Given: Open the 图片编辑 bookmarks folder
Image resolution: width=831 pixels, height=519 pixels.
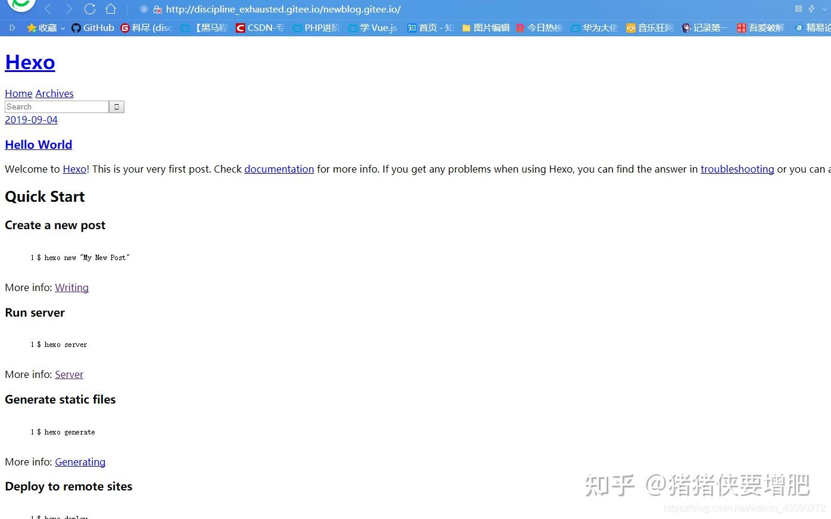Looking at the screenshot, I should point(485,27).
